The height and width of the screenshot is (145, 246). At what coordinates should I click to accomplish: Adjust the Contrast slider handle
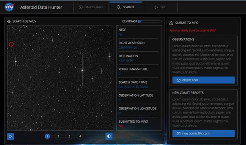pyautogui.click(x=139, y=22)
